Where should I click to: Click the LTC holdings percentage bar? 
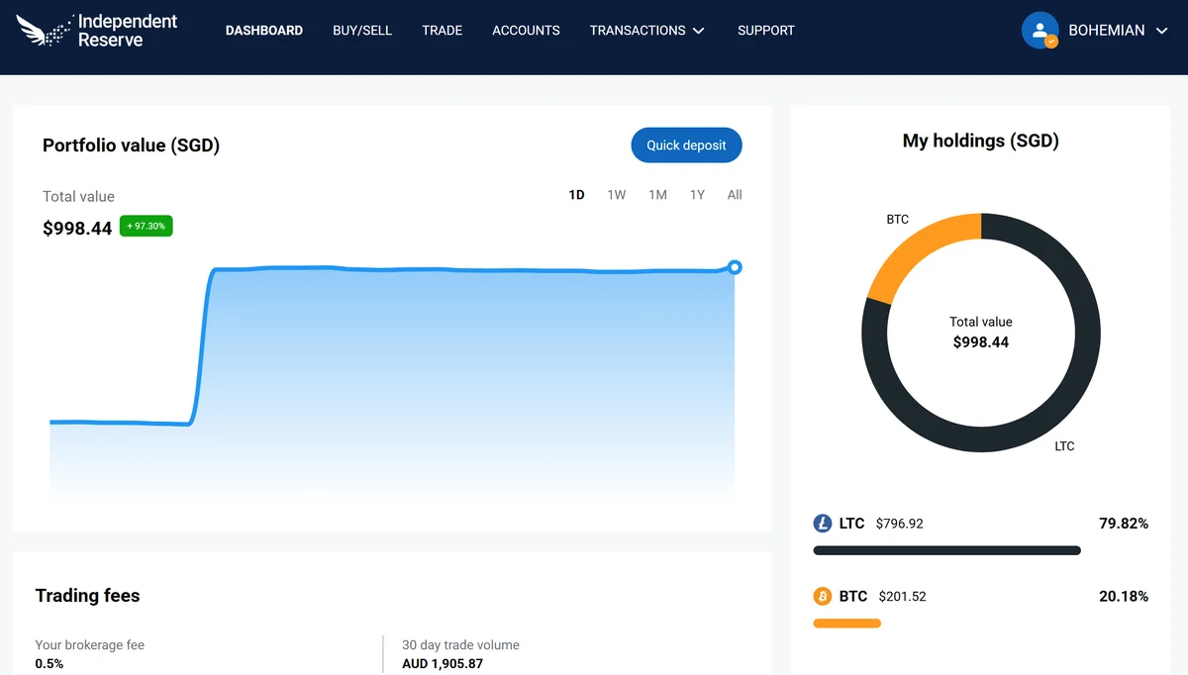[x=946, y=550]
